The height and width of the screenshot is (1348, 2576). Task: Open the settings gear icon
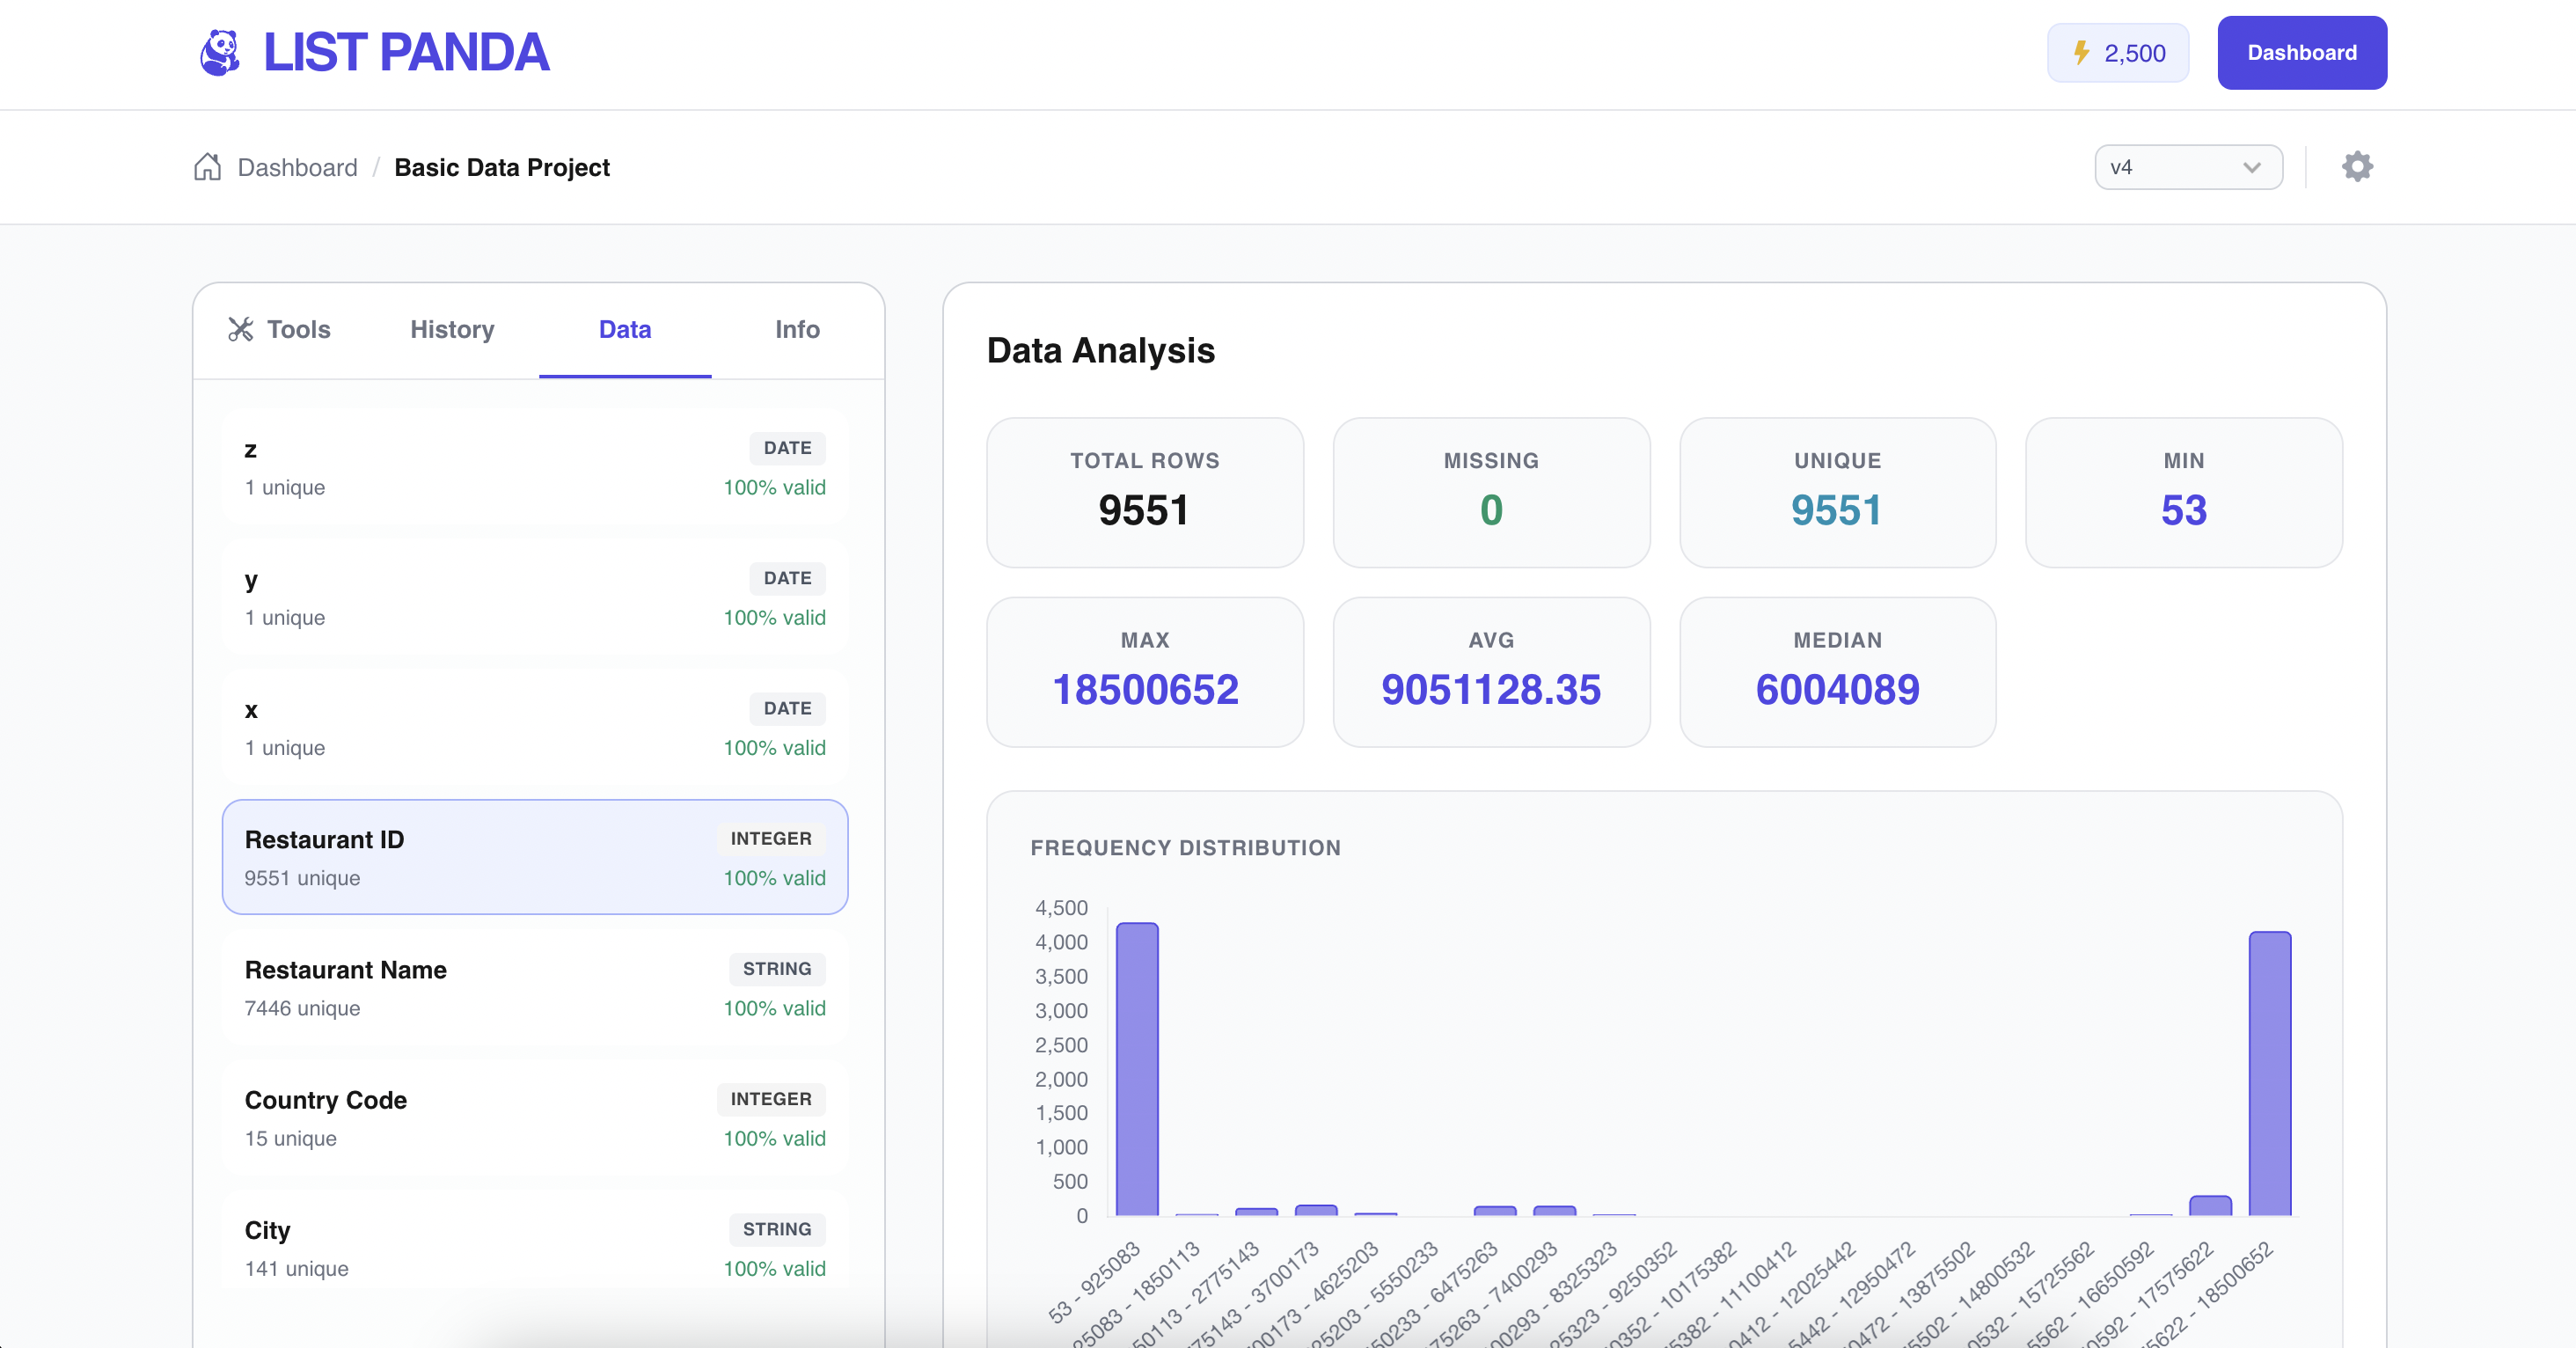2357,167
